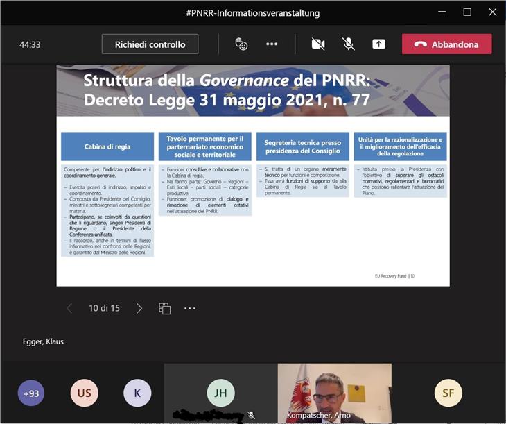Click the share content icon

pos(378,44)
